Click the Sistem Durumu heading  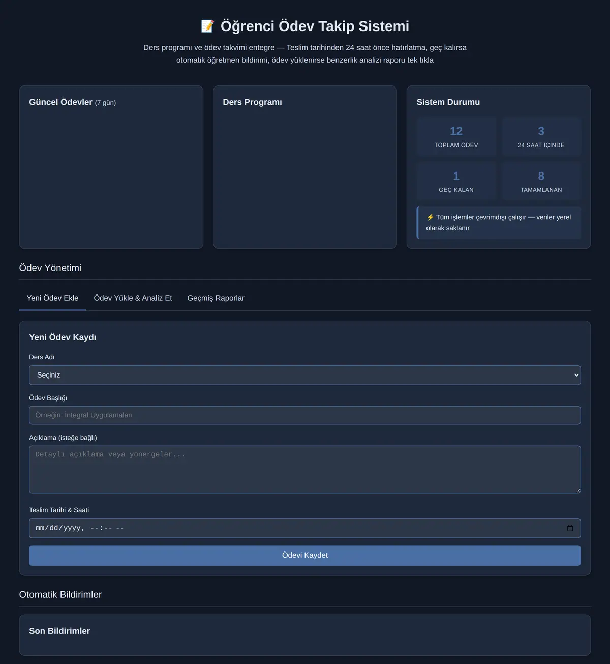coord(448,102)
